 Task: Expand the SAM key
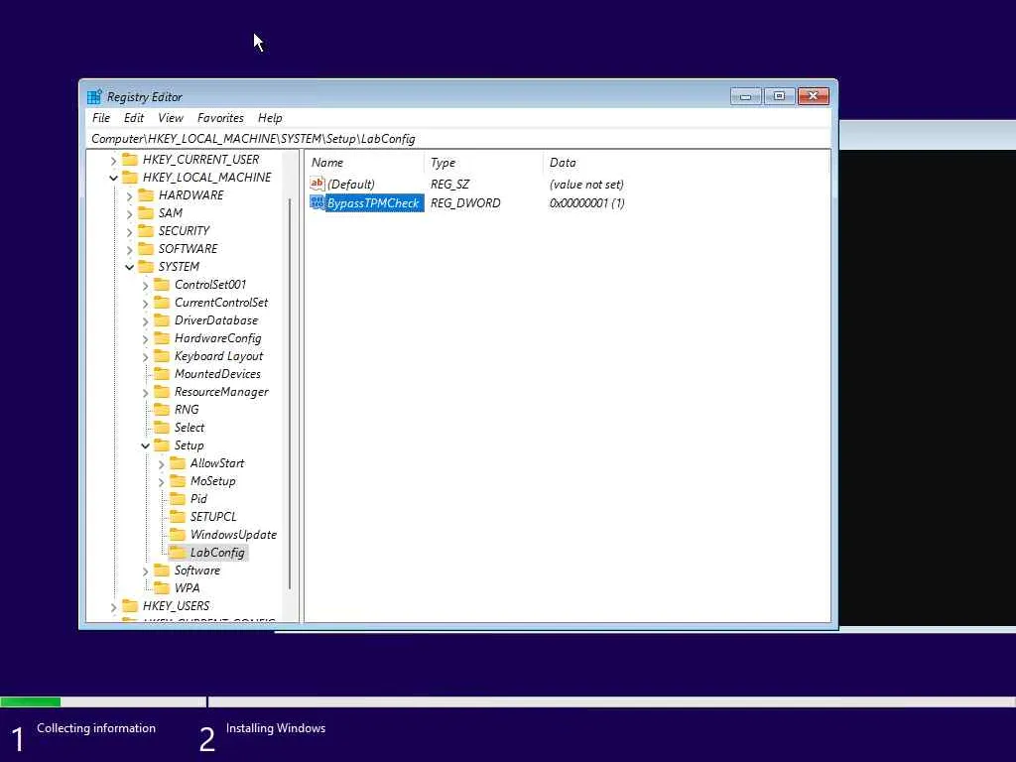(130, 214)
